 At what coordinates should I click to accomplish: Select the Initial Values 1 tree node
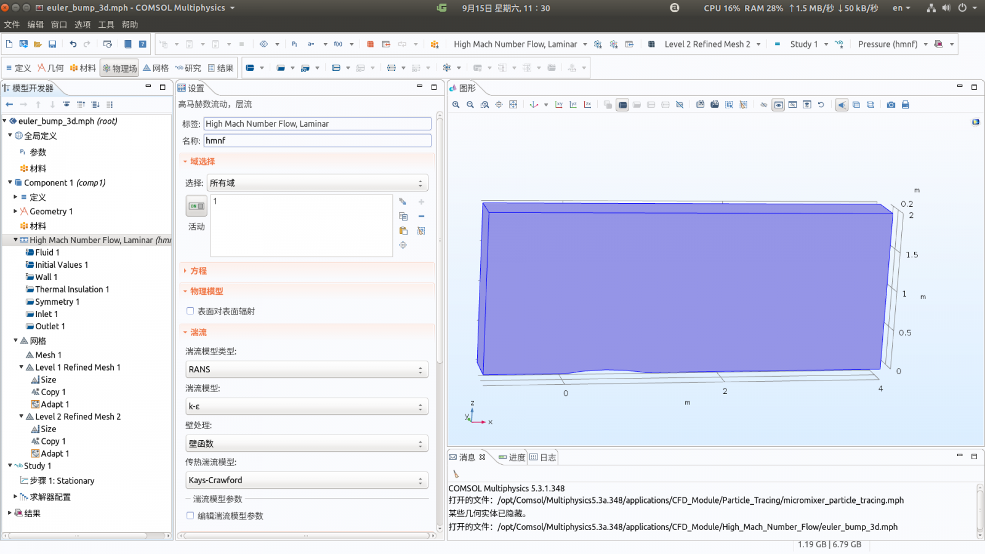tap(62, 265)
